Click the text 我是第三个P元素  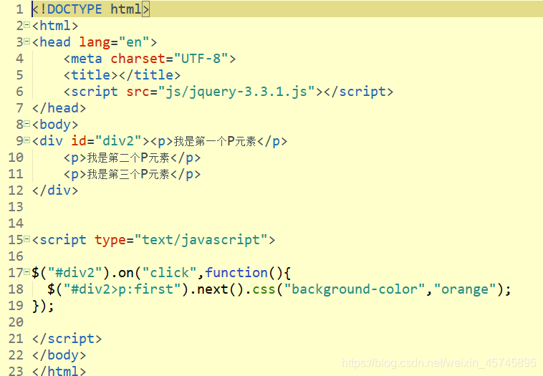128,174
